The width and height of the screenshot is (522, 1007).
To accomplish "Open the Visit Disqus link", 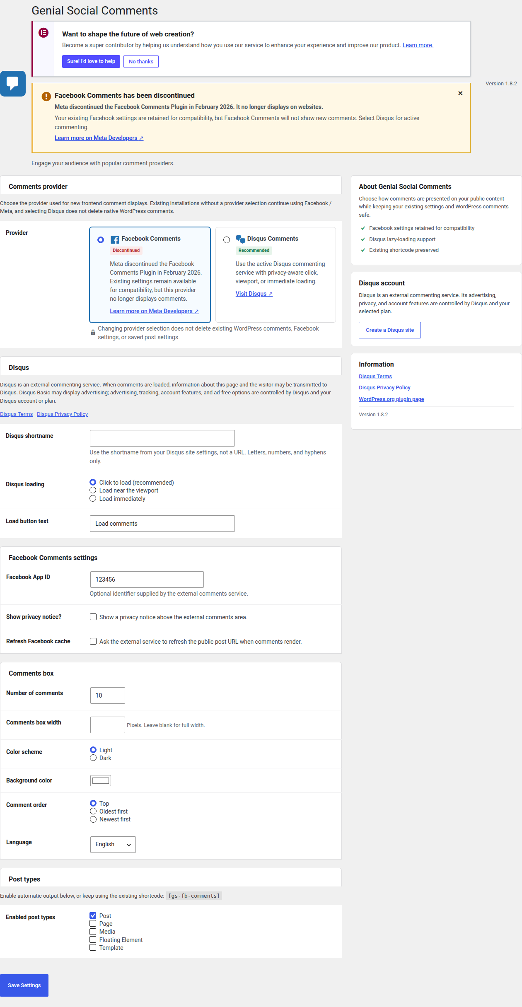I will point(254,294).
